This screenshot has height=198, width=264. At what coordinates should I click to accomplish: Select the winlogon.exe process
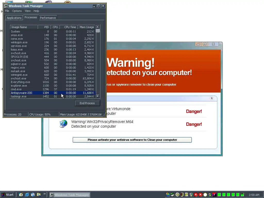pyautogui.click(x=53, y=43)
